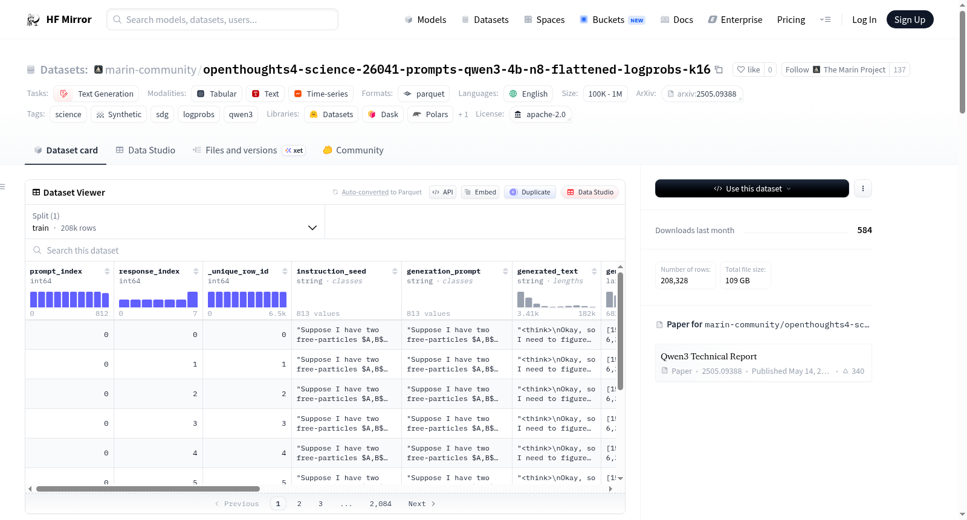Go to page 2 of dataset rows
967x520 pixels.
click(299, 504)
